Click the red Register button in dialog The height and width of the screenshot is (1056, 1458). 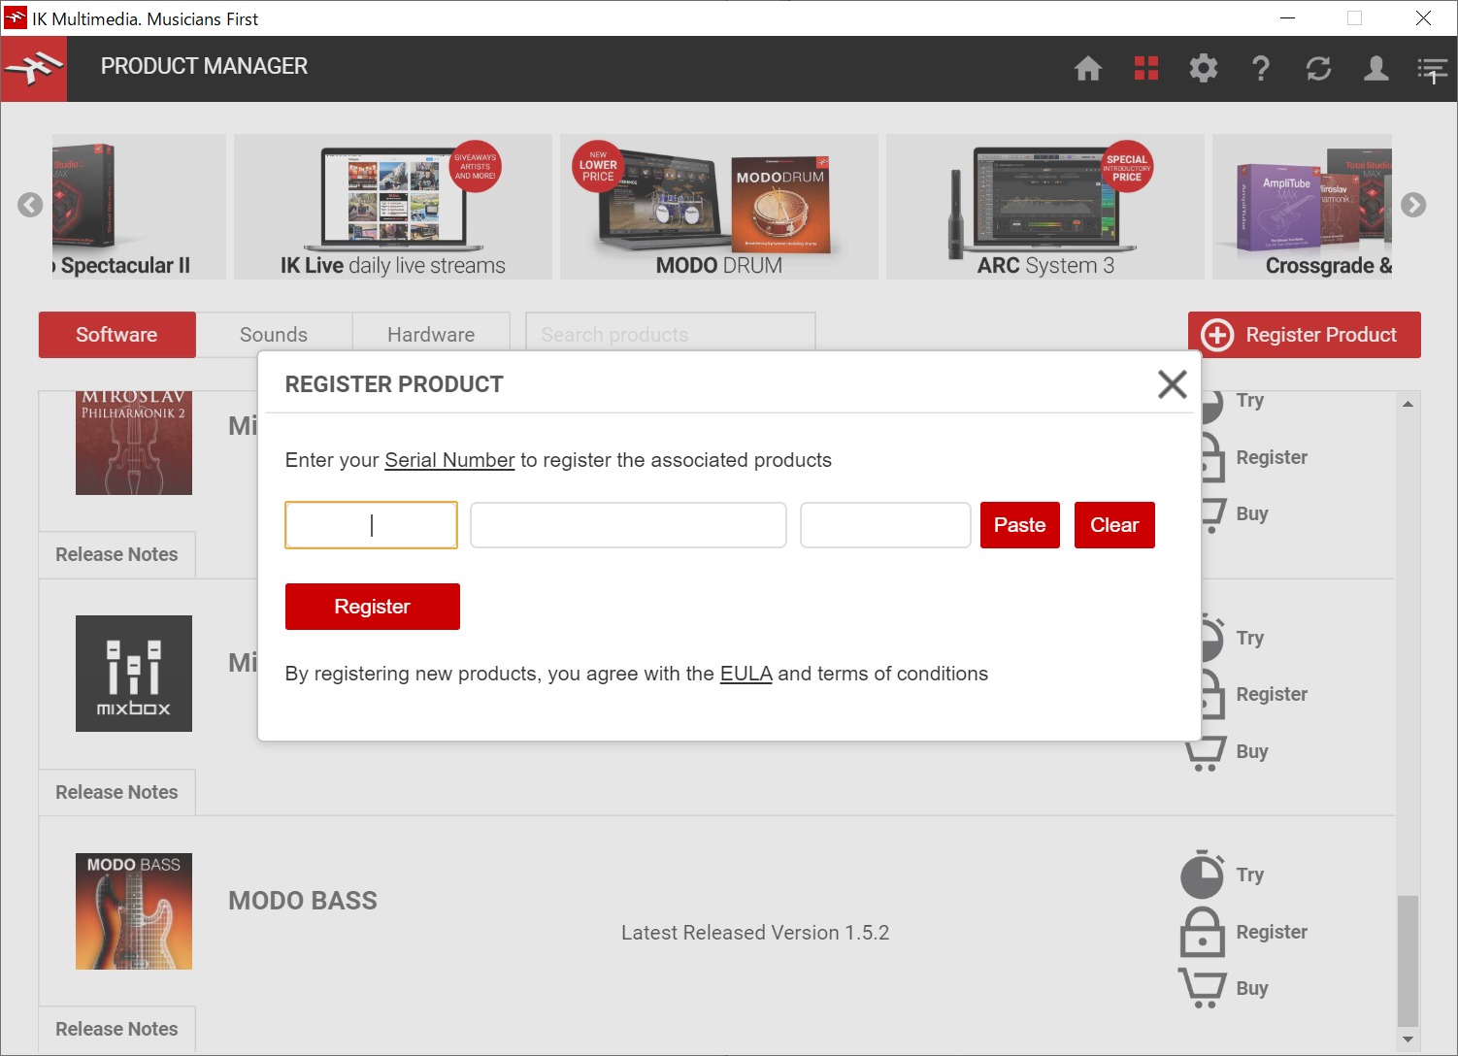click(x=373, y=607)
